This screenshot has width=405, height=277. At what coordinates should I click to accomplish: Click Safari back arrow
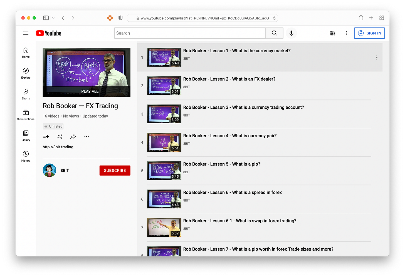coord(63,18)
